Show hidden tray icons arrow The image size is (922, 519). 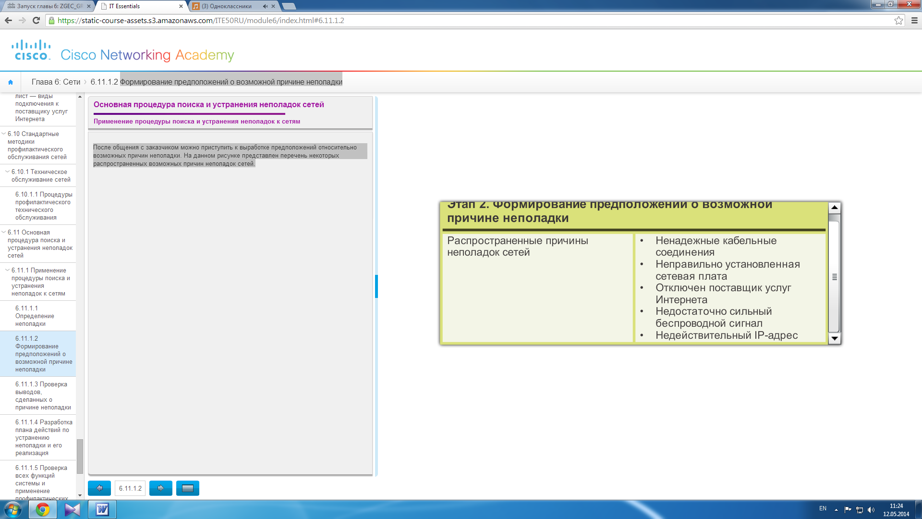(836, 510)
